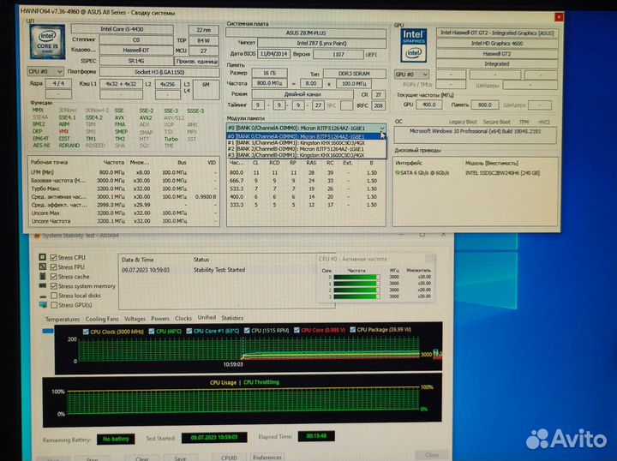Screen dimensions: 617x461
Task: Toggle CPU (46°C) graph legend checkbox
Action: tap(152, 332)
